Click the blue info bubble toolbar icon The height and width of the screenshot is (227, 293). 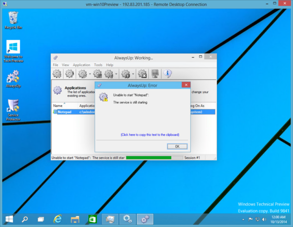point(167,74)
